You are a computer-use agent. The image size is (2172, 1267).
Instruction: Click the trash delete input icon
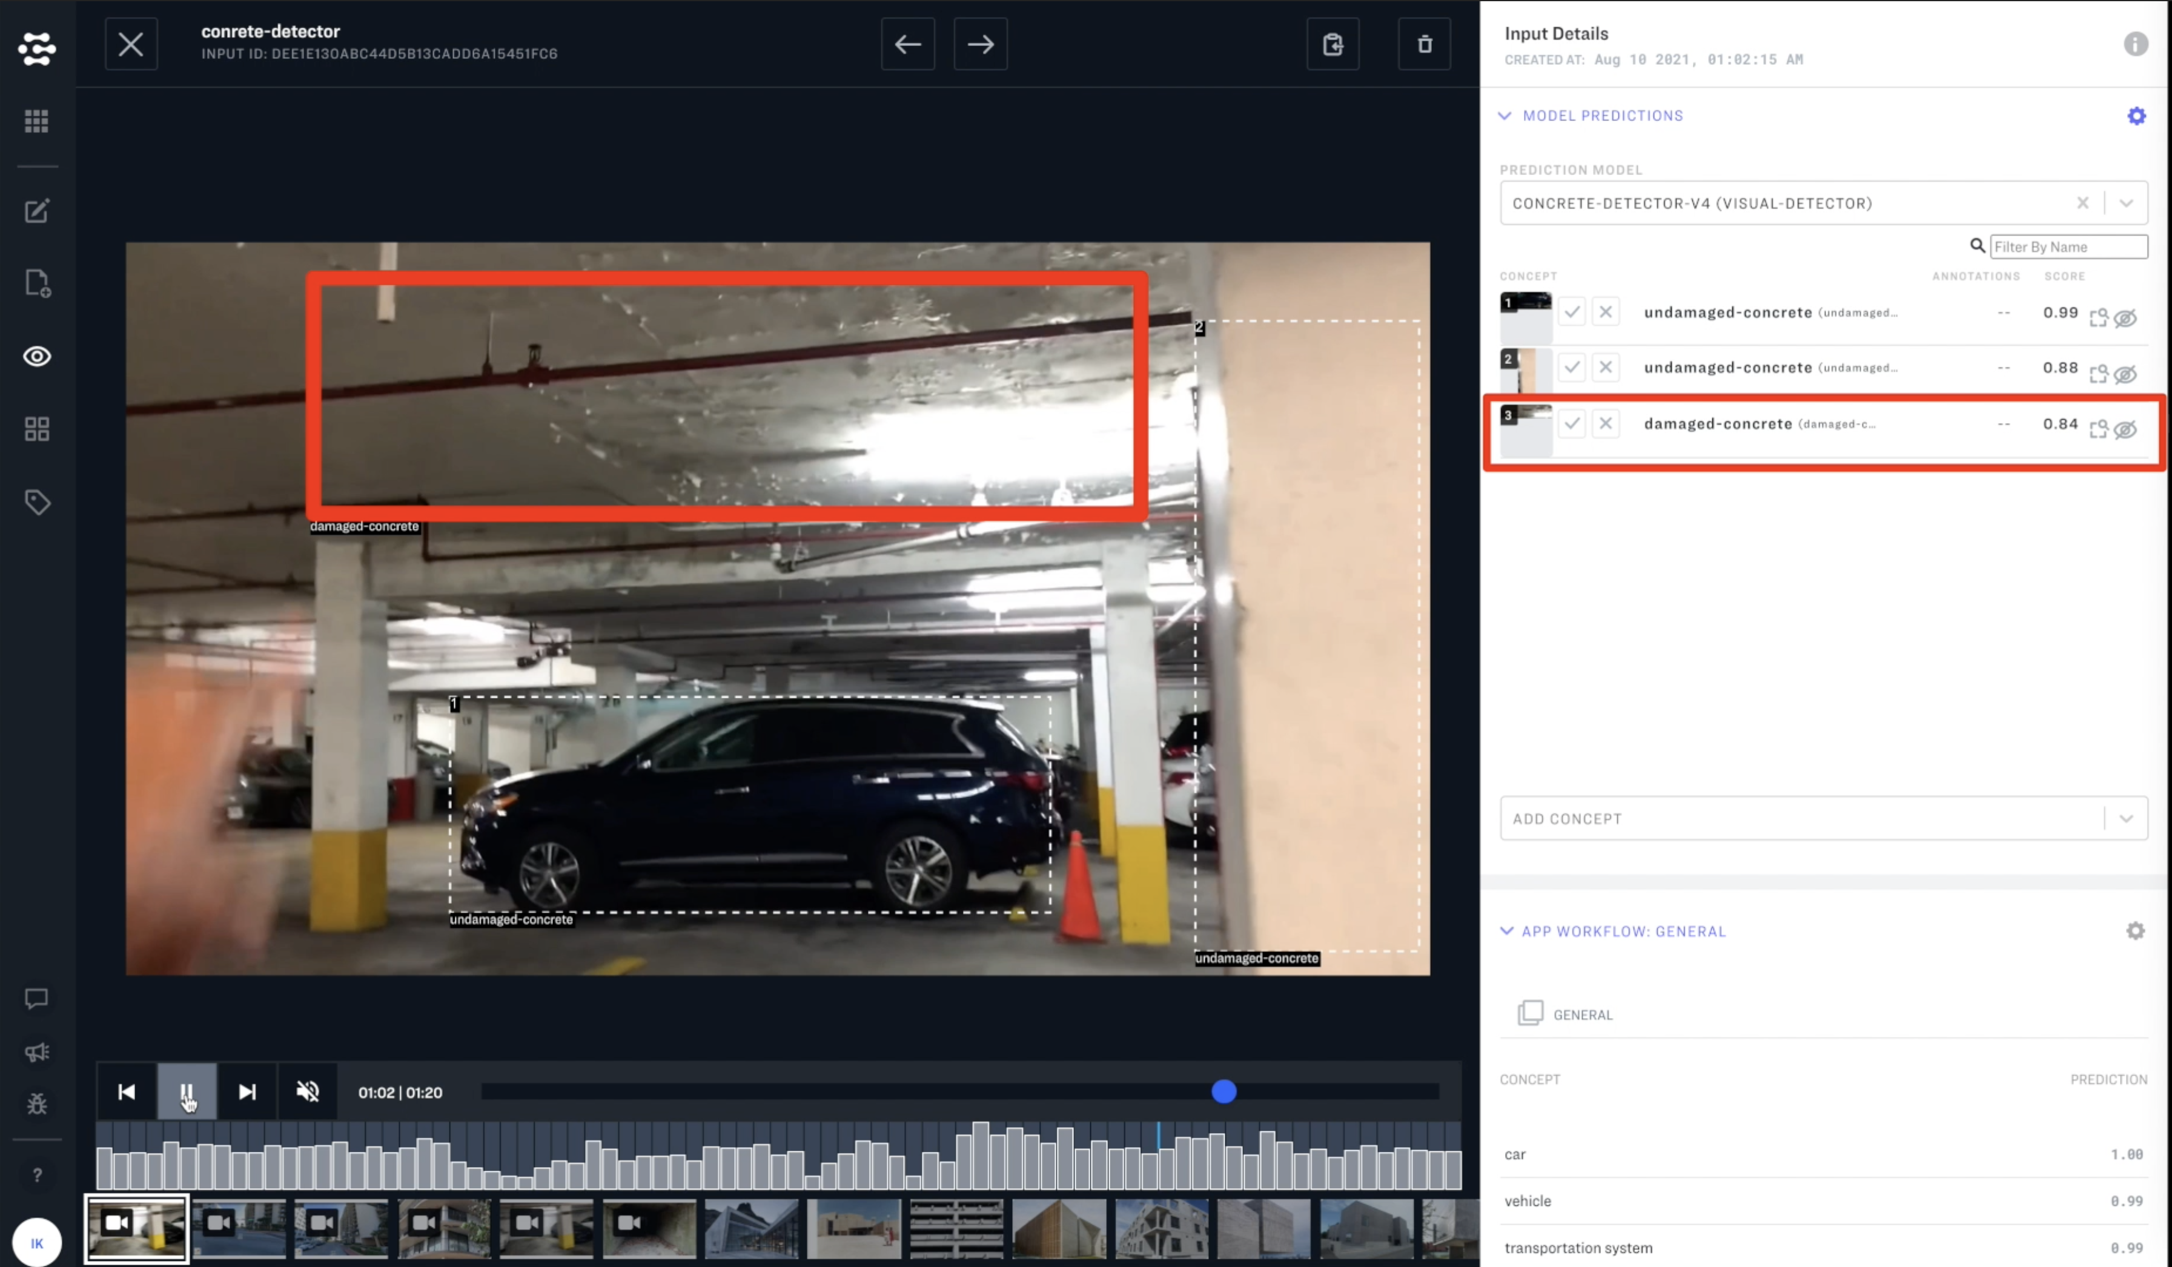coord(1424,44)
